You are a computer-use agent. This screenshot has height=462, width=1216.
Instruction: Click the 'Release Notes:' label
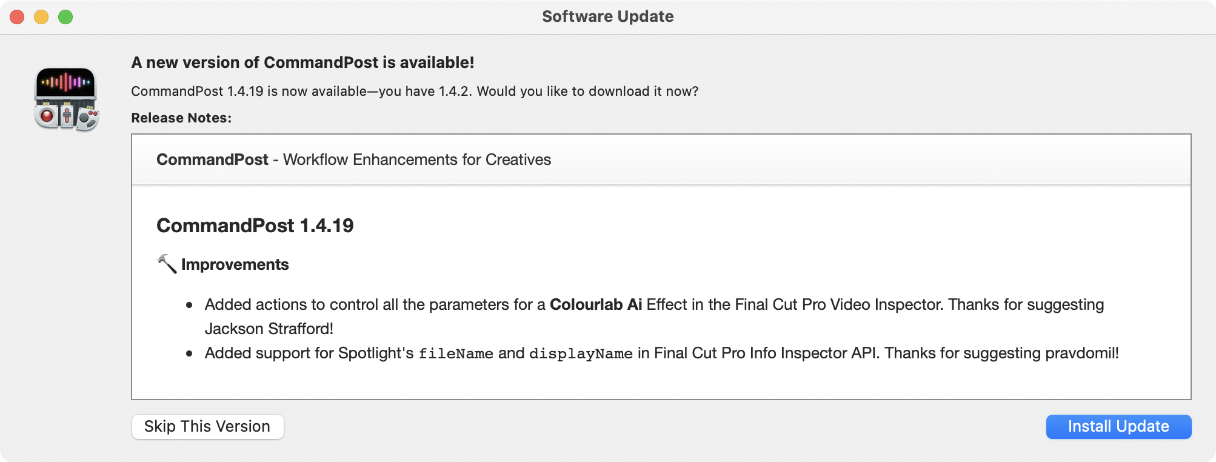(181, 118)
